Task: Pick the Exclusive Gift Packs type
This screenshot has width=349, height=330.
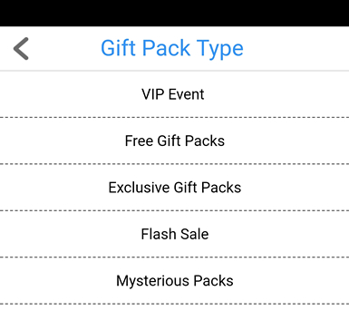Action: 174,188
